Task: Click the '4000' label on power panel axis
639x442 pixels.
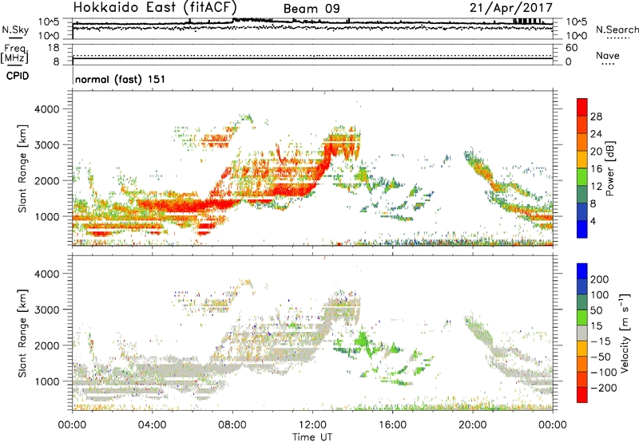Action: tap(46, 109)
